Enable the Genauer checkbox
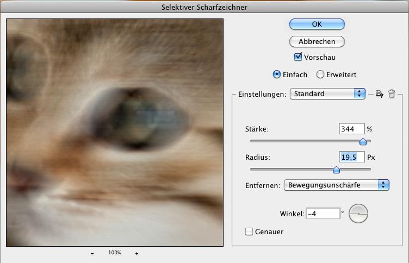Viewport: 409px width, 263px height. tap(249, 231)
